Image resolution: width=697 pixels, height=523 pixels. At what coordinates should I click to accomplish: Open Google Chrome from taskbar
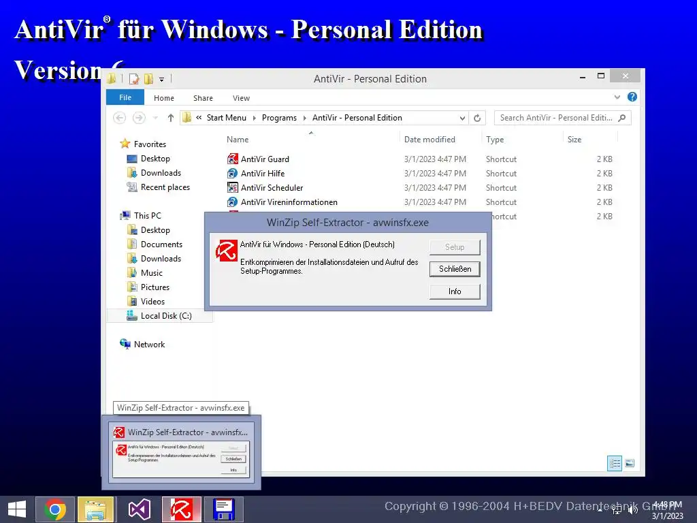click(55, 509)
